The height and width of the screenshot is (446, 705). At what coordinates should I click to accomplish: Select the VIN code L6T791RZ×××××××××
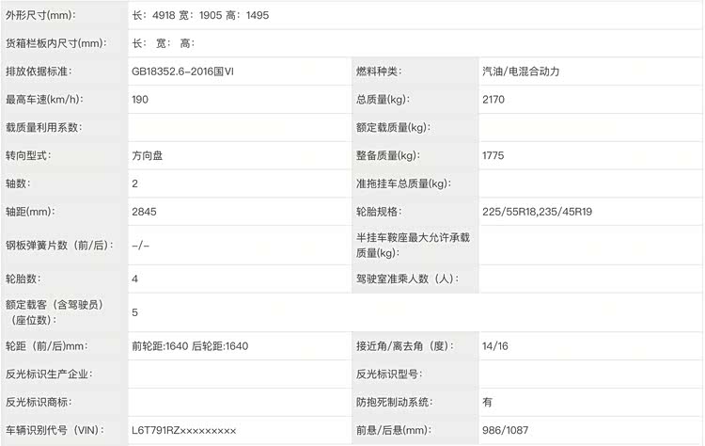(184, 430)
